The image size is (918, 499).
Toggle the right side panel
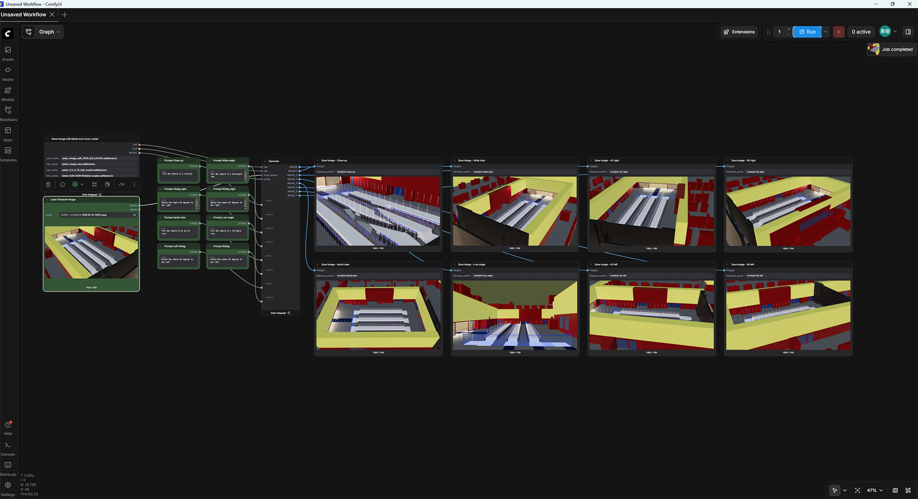(908, 32)
